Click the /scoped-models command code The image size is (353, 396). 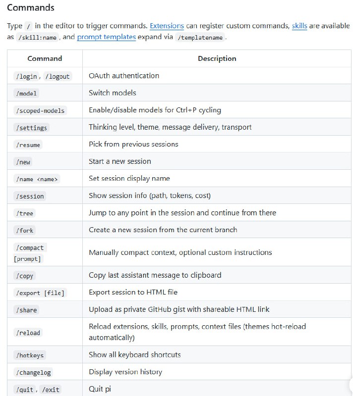40,110
